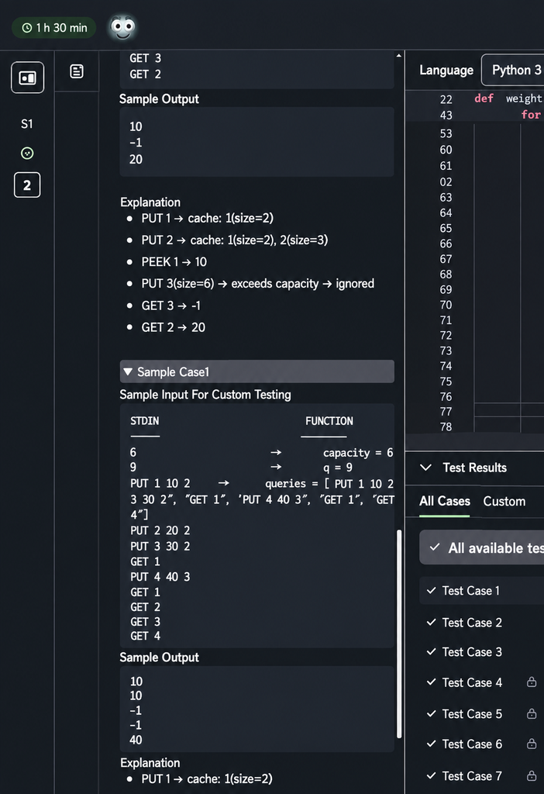Click the 'capacity = 6' text
544x794 pixels.
pyautogui.click(x=358, y=453)
